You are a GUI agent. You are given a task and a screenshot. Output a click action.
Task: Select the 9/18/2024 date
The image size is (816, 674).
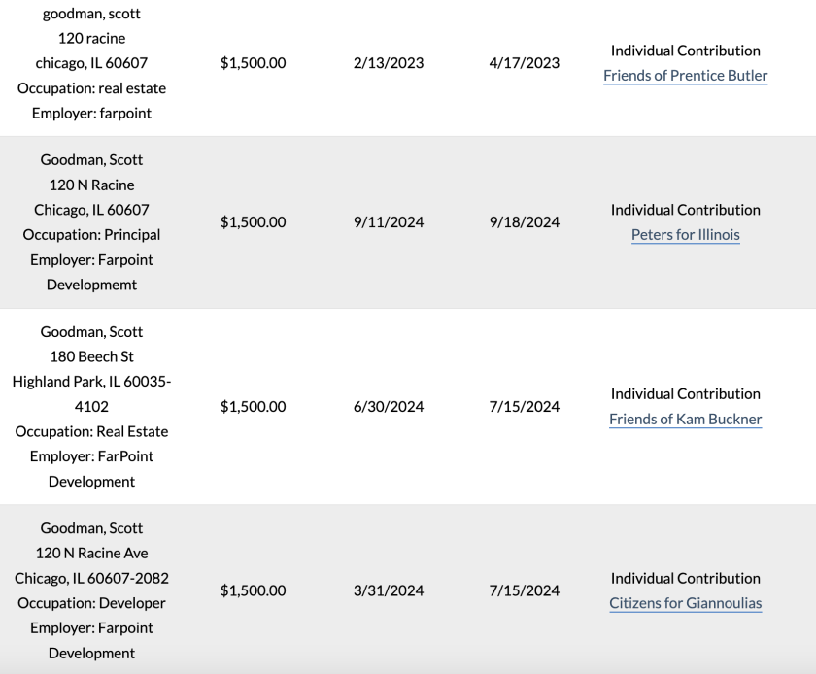(x=525, y=222)
